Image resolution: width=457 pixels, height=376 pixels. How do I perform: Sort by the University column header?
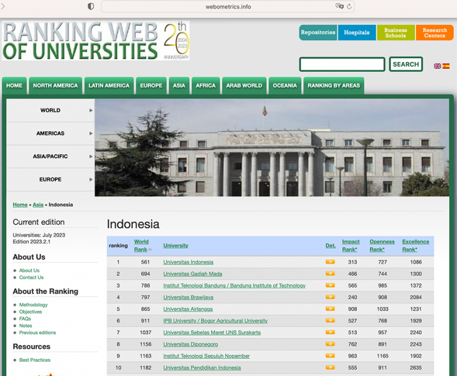(x=176, y=246)
